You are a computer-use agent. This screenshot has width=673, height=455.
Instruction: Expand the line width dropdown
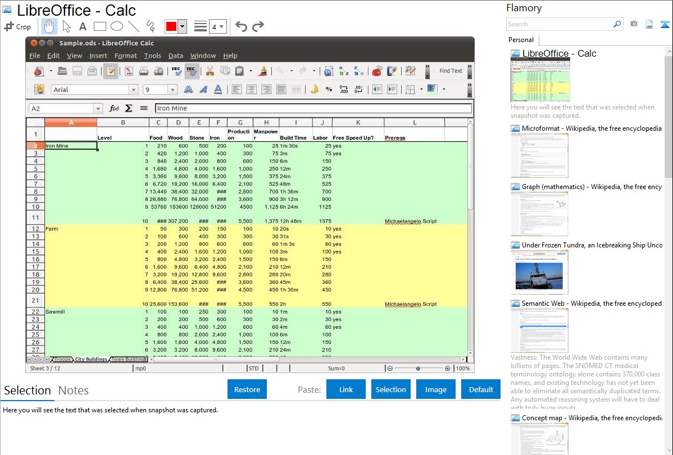pos(217,26)
